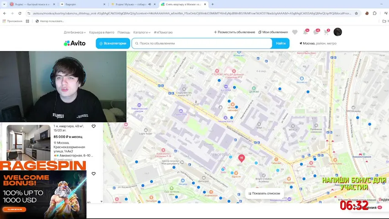Mute audio on the Яндекс Музыка tab
This screenshot has width=389, height=219.
150,4
